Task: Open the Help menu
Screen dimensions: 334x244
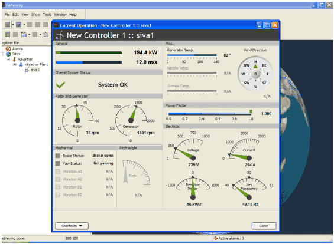Action: pyautogui.click(x=73, y=15)
